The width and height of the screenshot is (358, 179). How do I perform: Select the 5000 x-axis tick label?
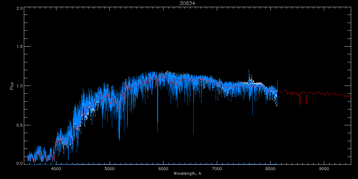(x=109, y=169)
